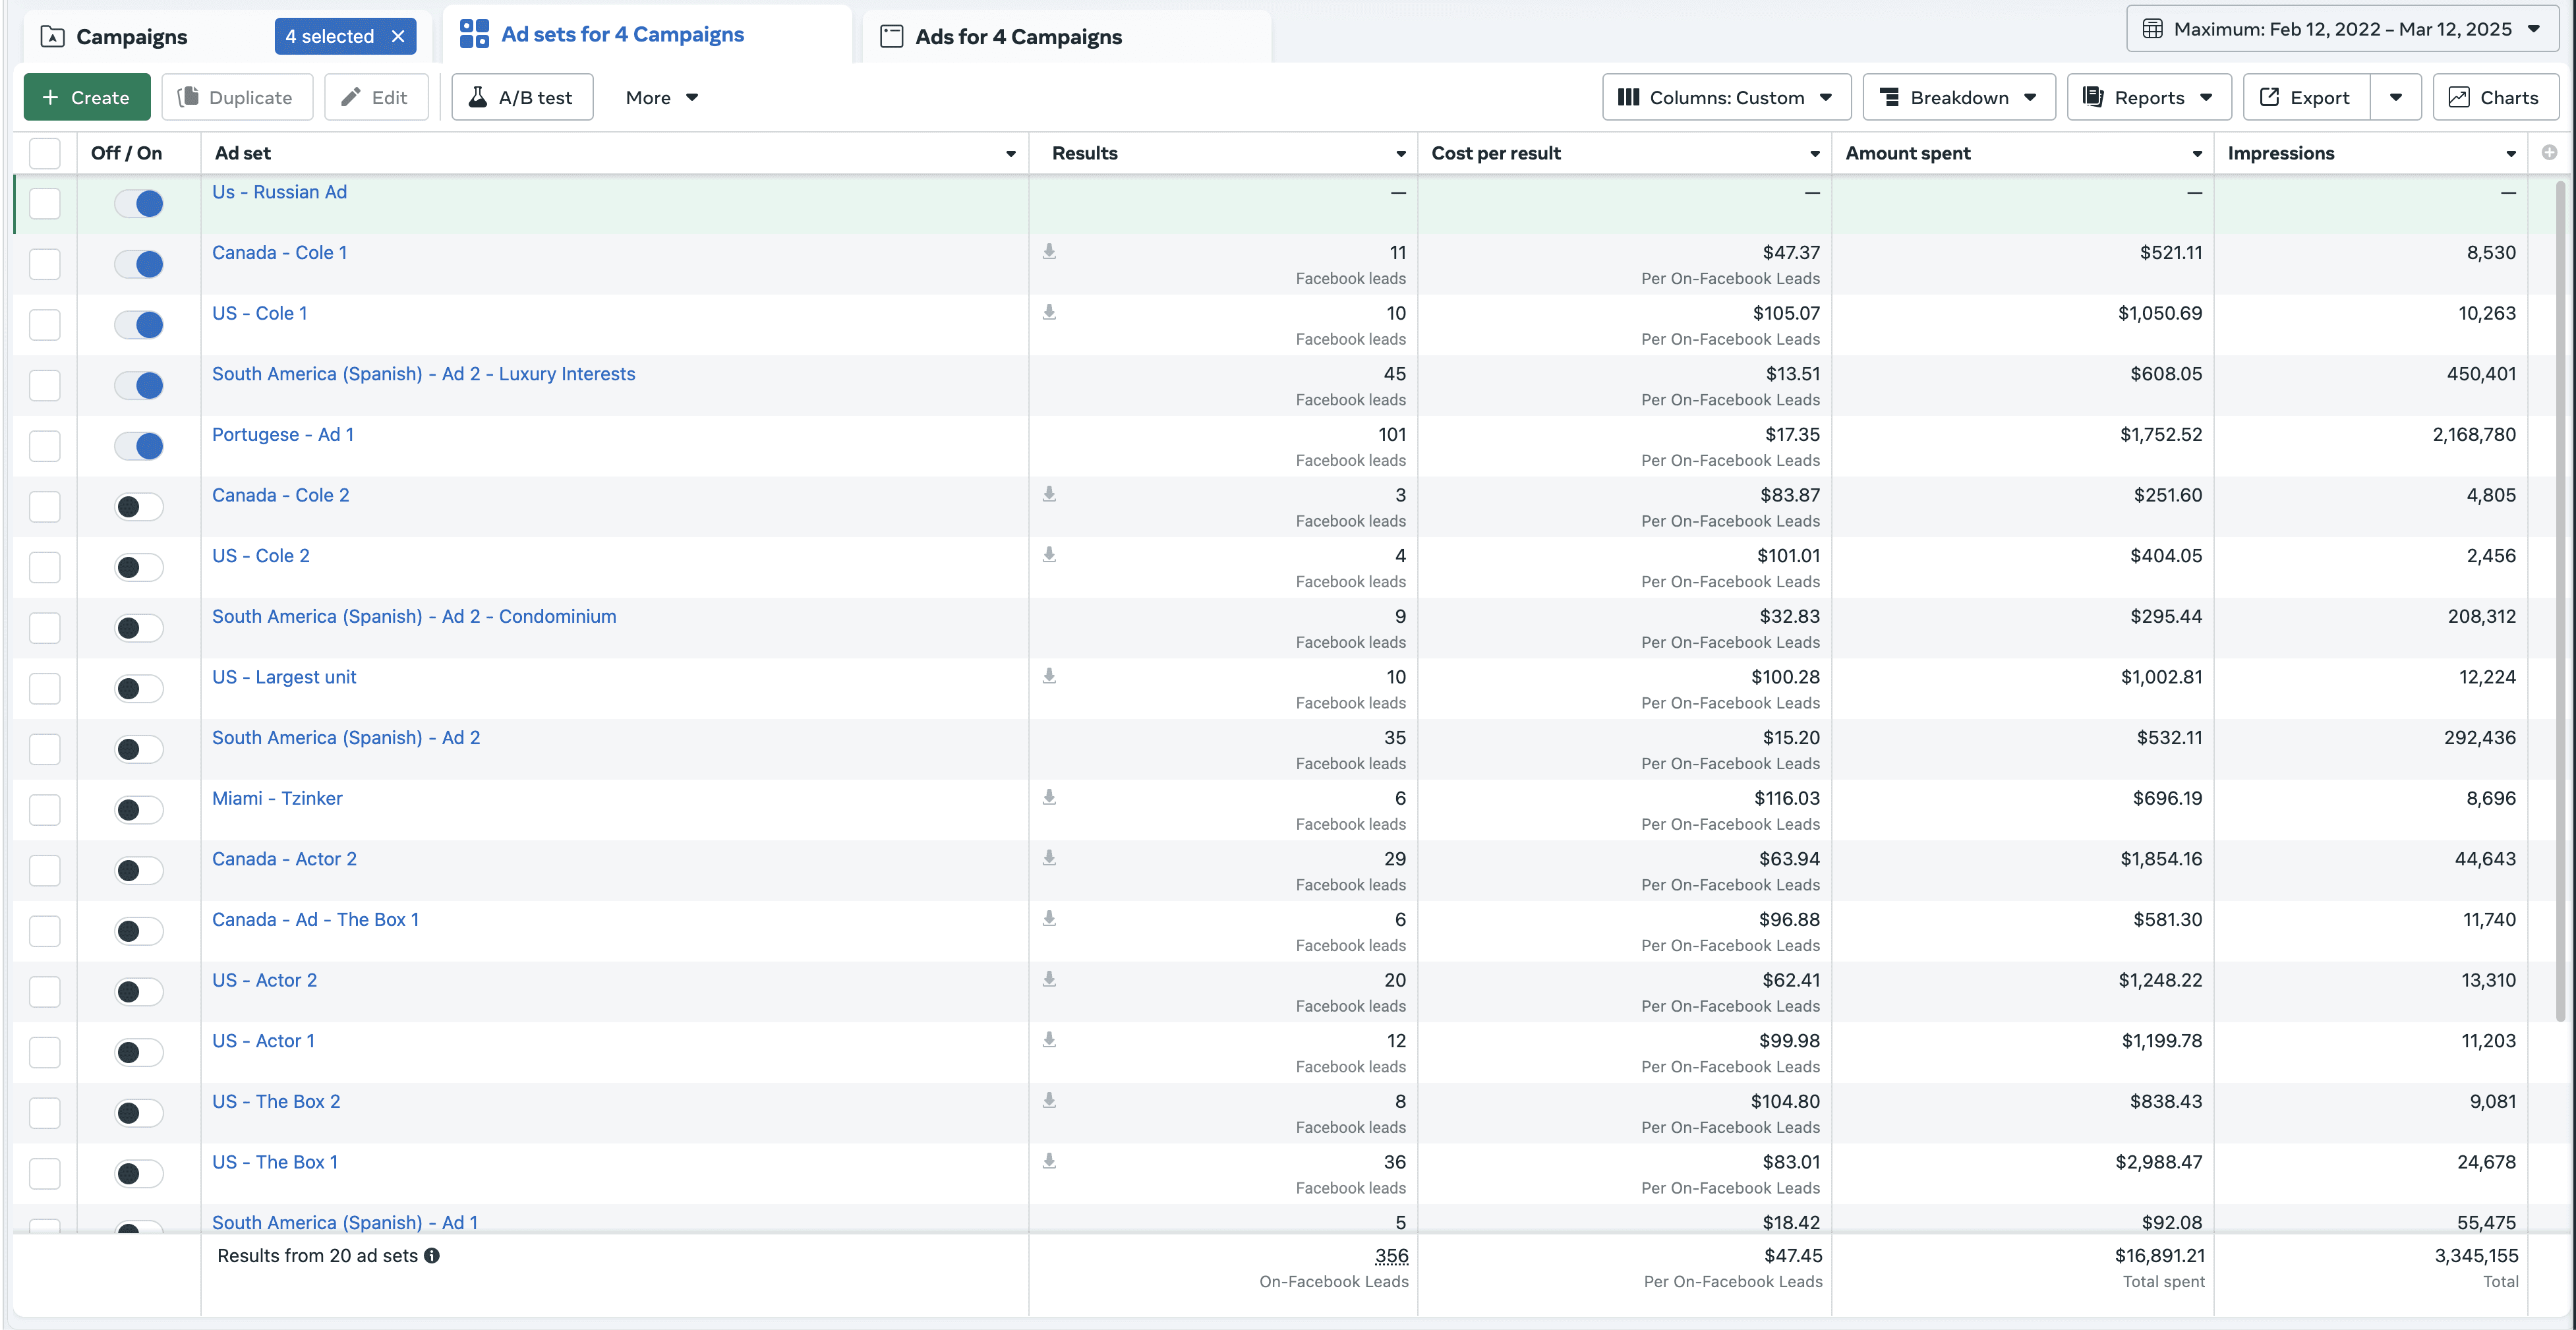Screen dimensions: 2576x1330
Task: Open the Canada - Actor 2 ad set link
Action: pyautogui.click(x=284, y=859)
